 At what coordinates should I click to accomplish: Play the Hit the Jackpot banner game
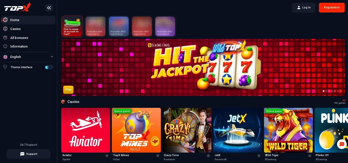point(68,90)
